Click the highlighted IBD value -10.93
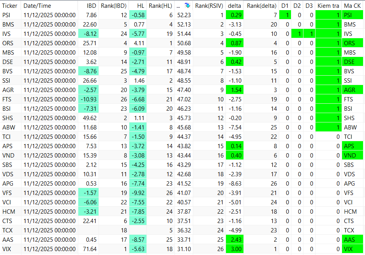Screen dimensions: 365x255 point(88,99)
